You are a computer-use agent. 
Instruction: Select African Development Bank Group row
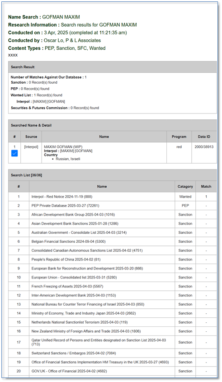click(x=112, y=215)
